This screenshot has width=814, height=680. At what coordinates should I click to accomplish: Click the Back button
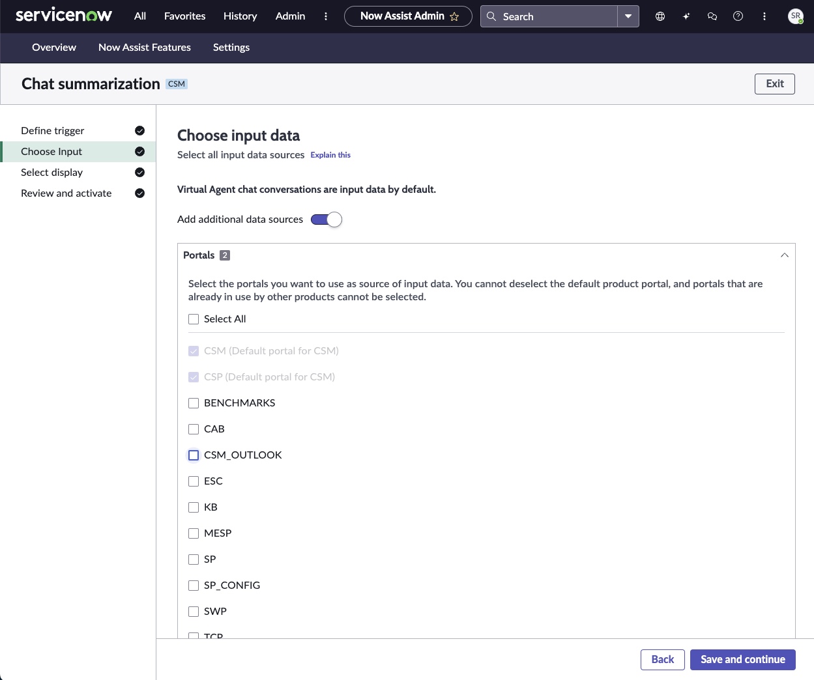pyautogui.click(x=663, y=660)
